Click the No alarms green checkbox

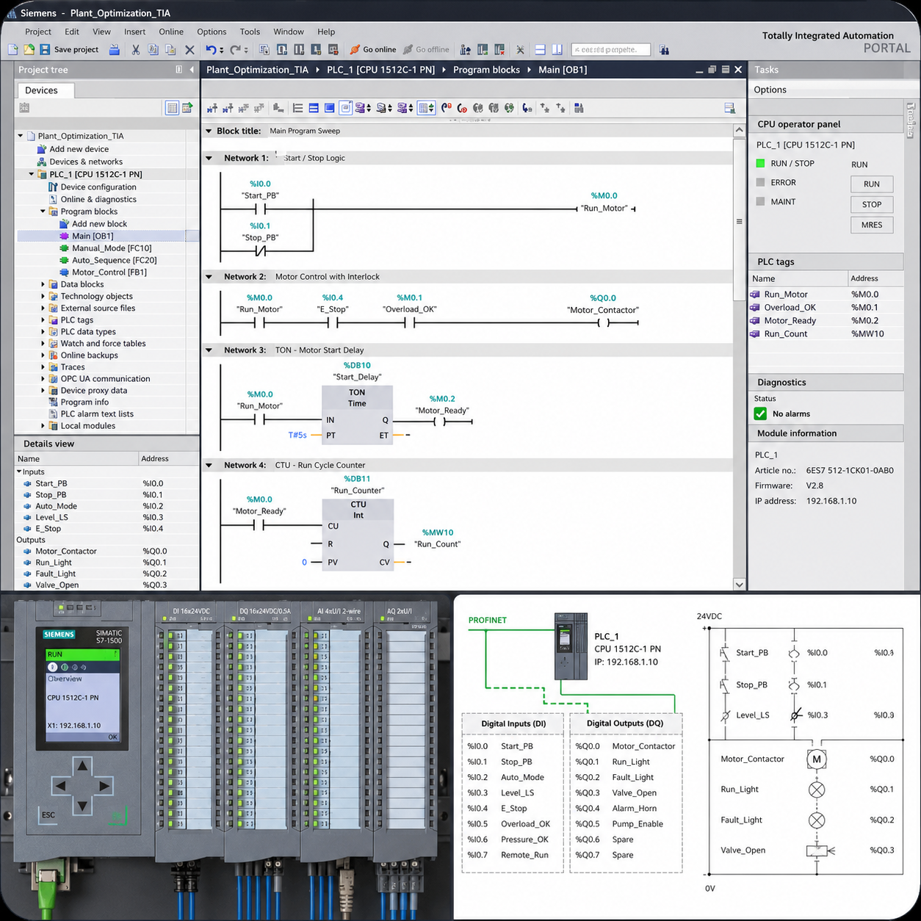pyautogui.click(x=760, y=413)
